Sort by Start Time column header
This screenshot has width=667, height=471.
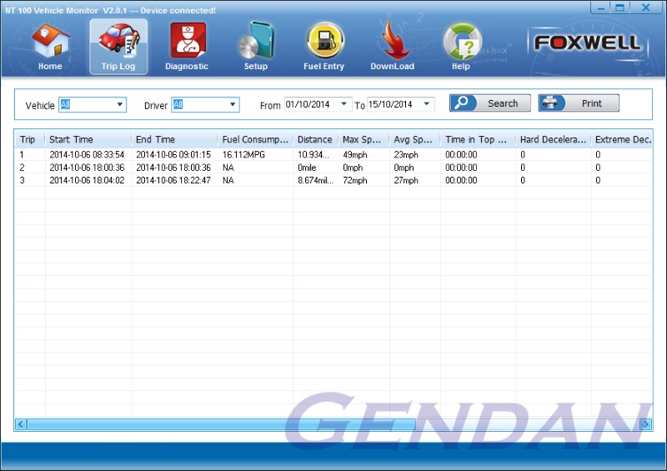coord(88,139)
